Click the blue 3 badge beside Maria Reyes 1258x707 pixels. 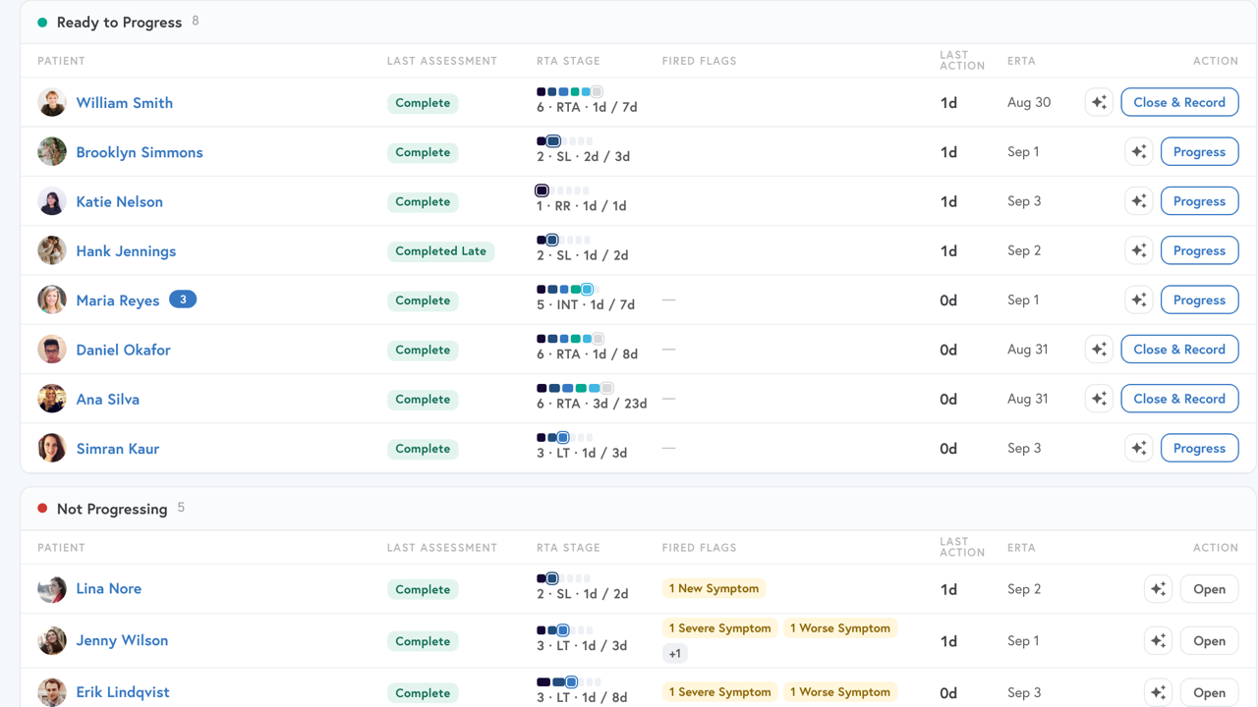(183, 299)
